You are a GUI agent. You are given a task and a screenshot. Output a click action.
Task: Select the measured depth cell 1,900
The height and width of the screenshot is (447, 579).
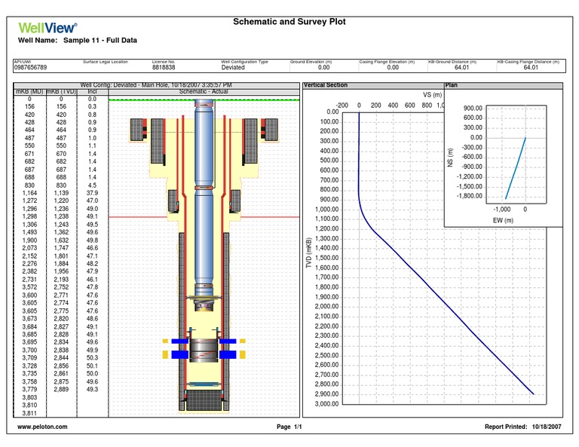[x=29, y=240]
